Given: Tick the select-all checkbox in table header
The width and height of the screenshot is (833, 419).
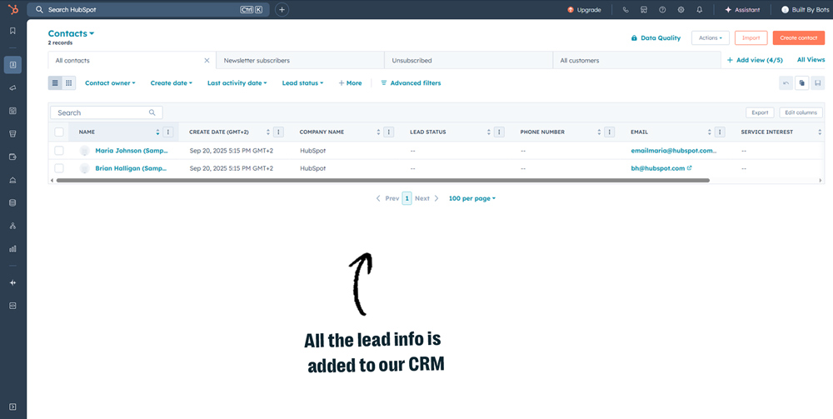Looking at the screenshot, I should click(x=59, y=132).
